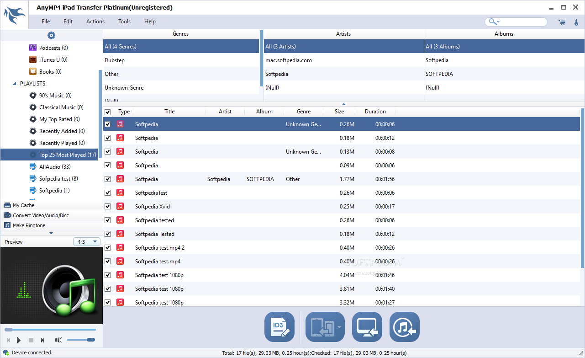Screen dimensions: 585x358
Task: Click the settings gear above the sidebar
Action: click(51, 36)
